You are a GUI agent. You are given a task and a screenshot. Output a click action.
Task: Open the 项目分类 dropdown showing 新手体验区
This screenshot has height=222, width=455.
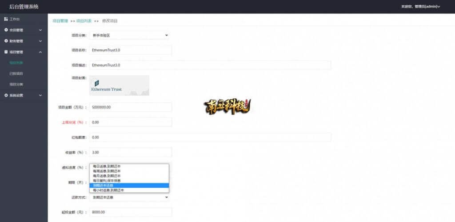click(x=129, y=35)
